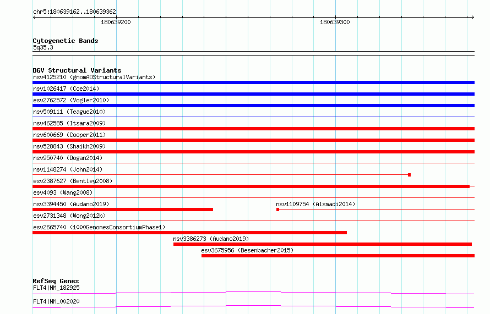Open the nsv3386273 (Audano2019) label
The height and width of the screenshot is (314, 490).
pos(211,239)
